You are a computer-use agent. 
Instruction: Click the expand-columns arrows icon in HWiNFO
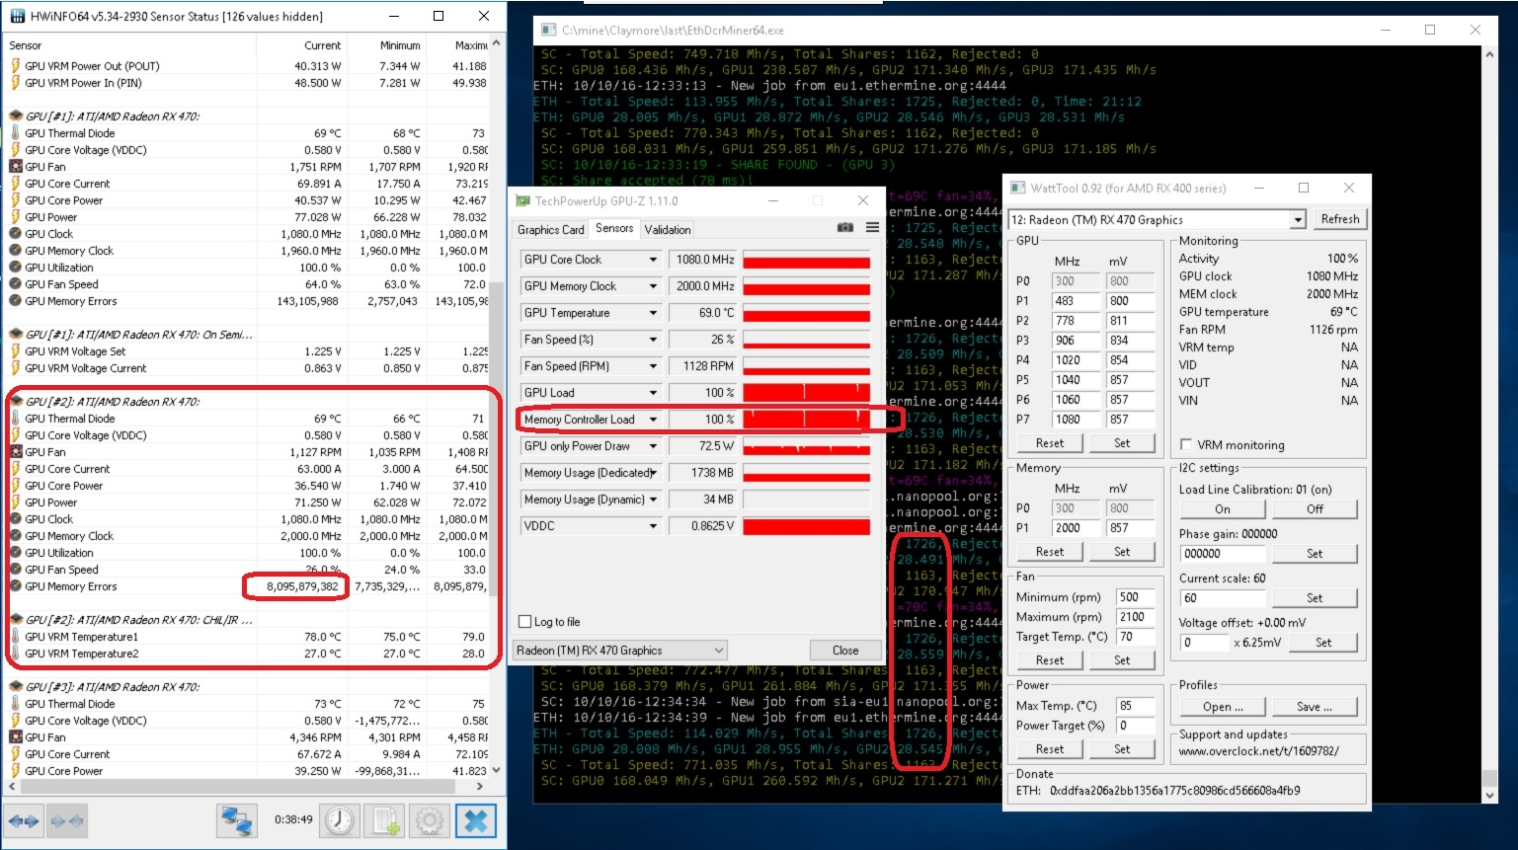click(24, 820)
